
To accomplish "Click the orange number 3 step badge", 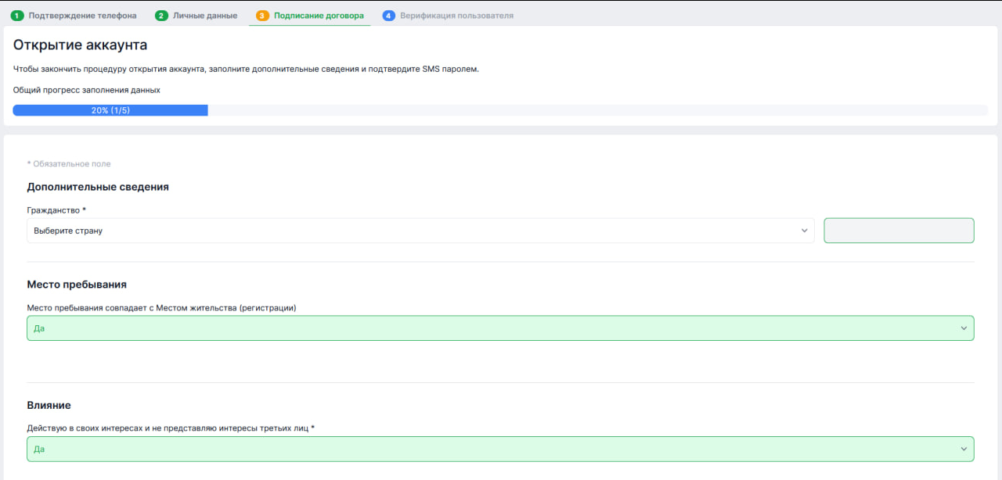I will tap(262, 16).
